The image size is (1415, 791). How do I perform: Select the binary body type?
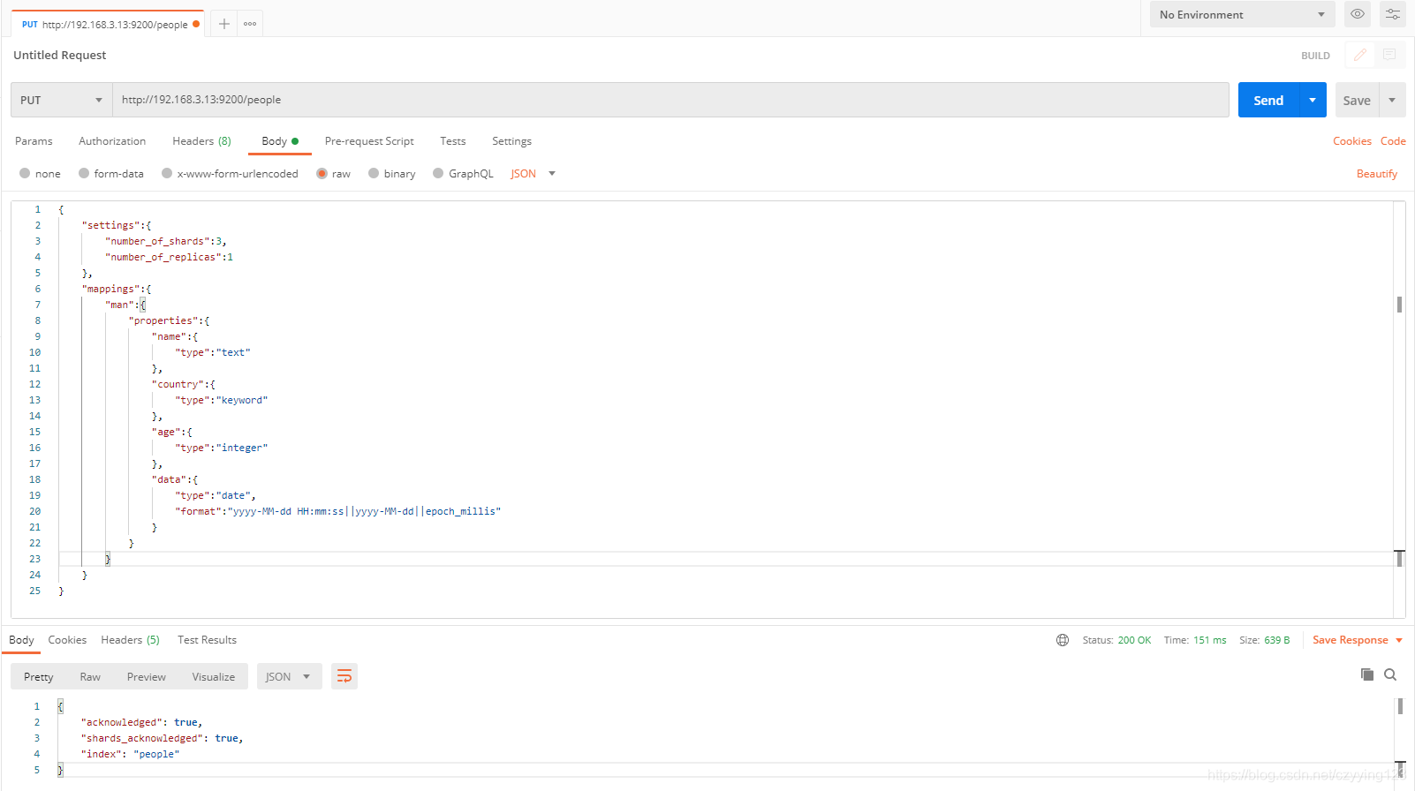pyautogui.click(x=392, y=174)
